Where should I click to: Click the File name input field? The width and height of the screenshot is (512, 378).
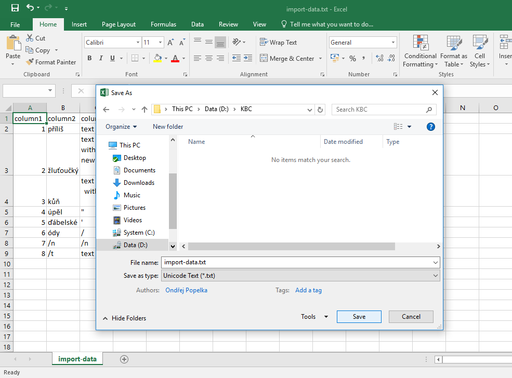(300, 263)
